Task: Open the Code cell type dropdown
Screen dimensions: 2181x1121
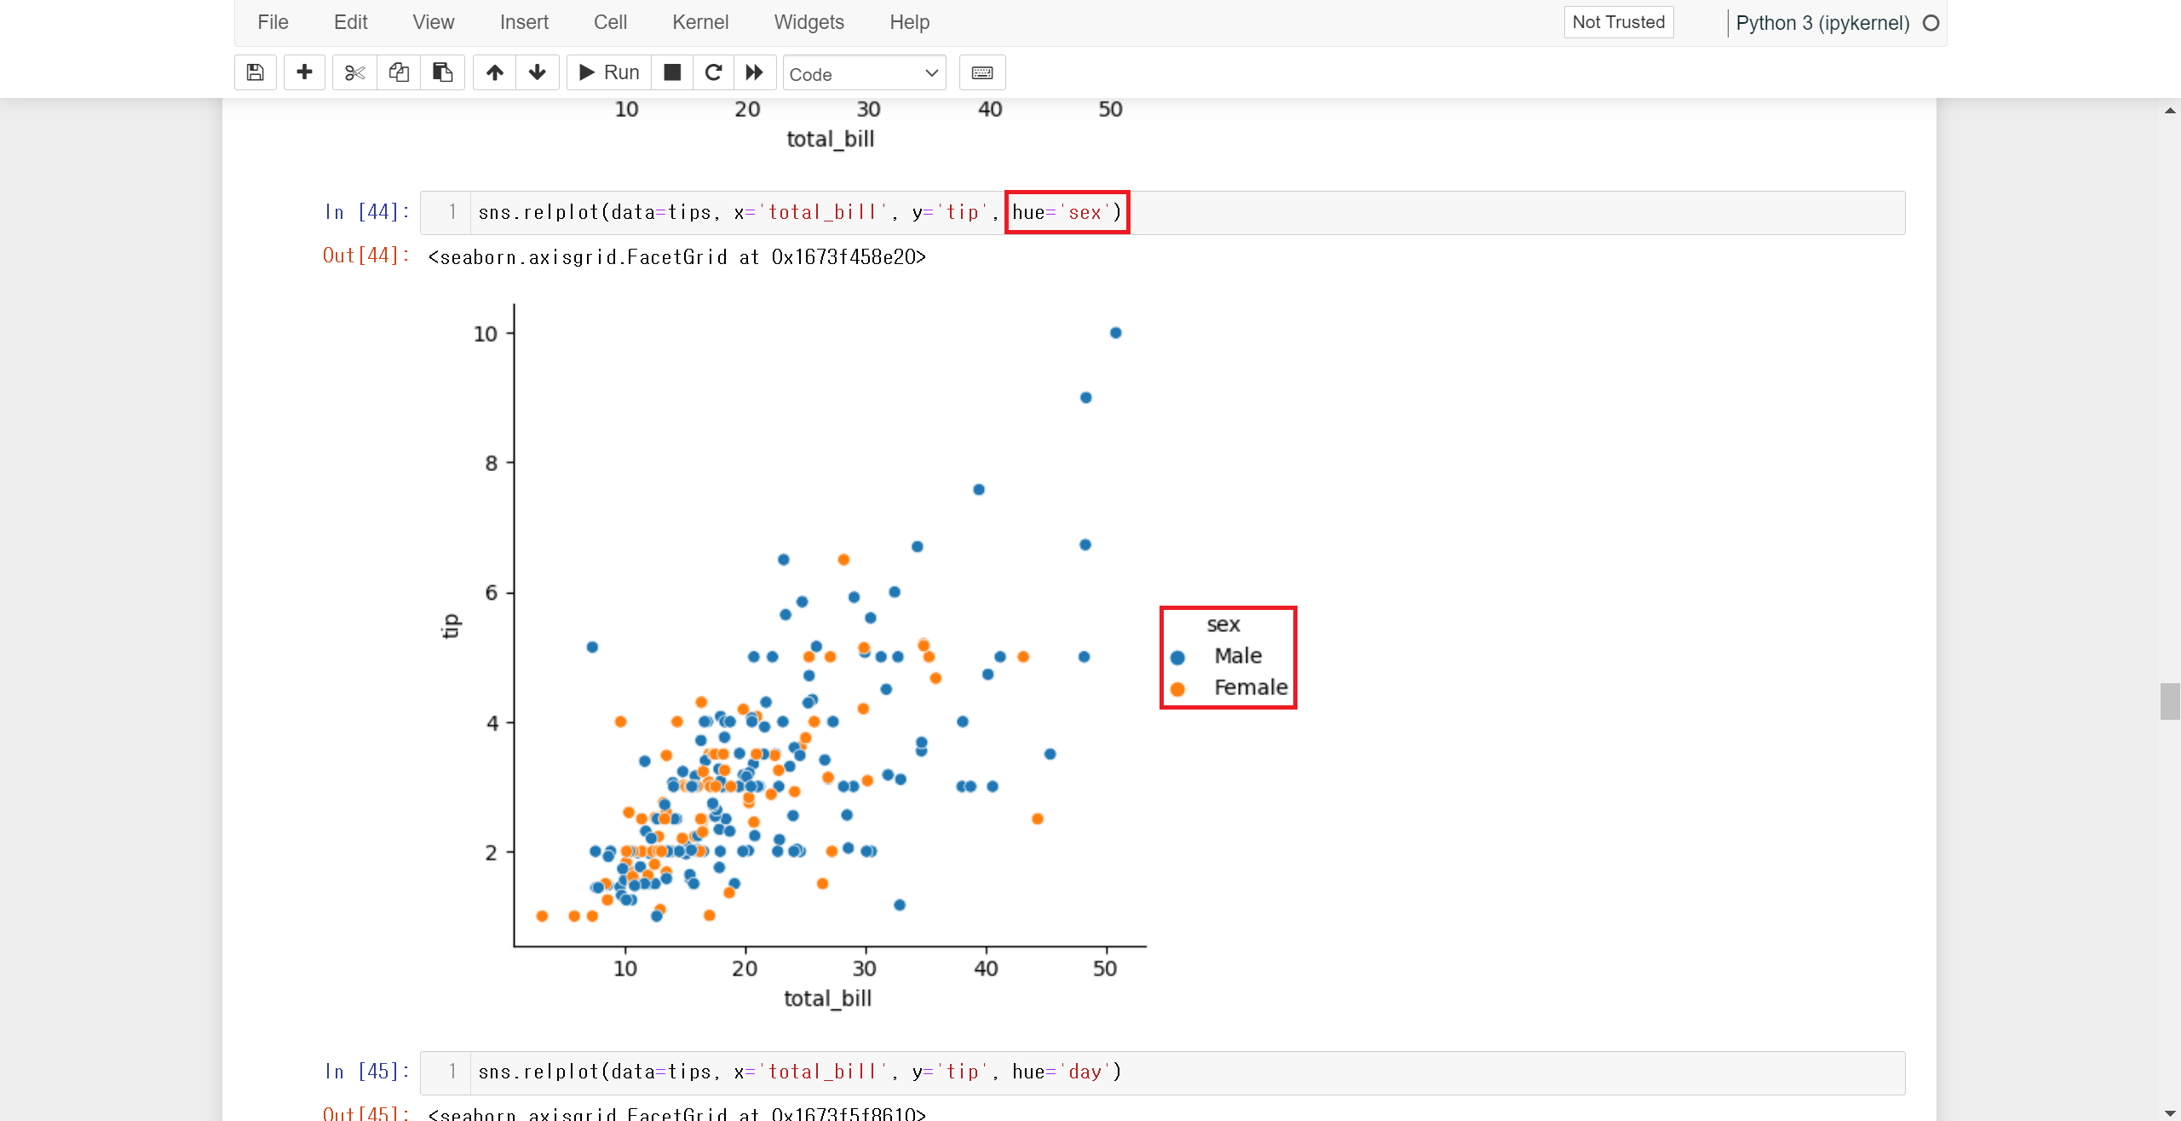Action: click(x=864, y=73)
